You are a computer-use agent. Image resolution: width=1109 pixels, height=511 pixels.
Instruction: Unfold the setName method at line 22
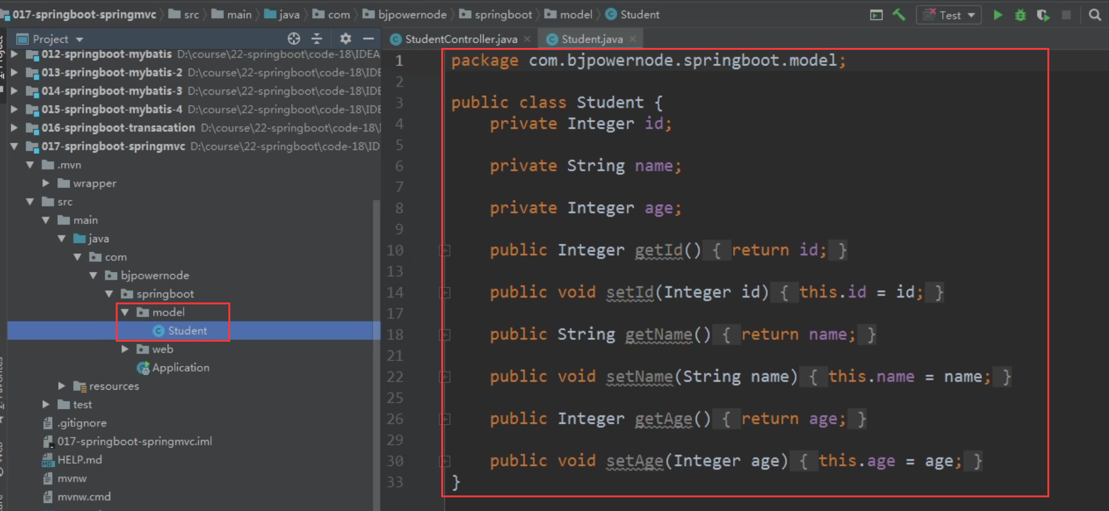click(445, 377)
